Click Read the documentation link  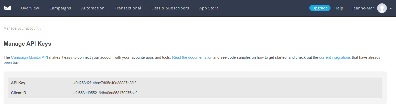(192, 57)
